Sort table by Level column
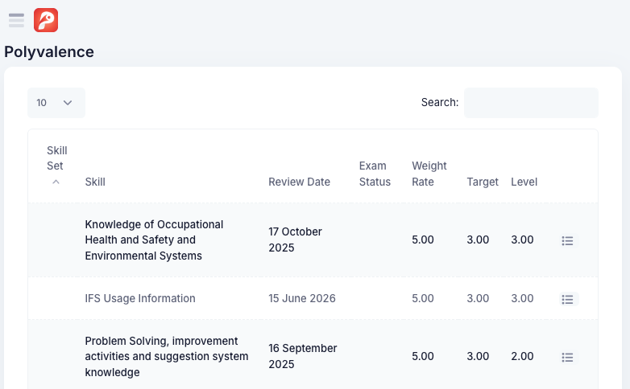Screen dimensions: 630x389 524,182
